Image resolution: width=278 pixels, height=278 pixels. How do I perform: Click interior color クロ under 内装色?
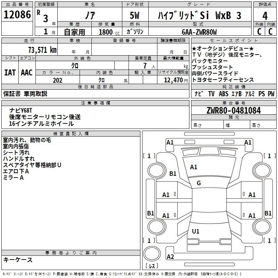pyautogui.click(x=101, y=80)
